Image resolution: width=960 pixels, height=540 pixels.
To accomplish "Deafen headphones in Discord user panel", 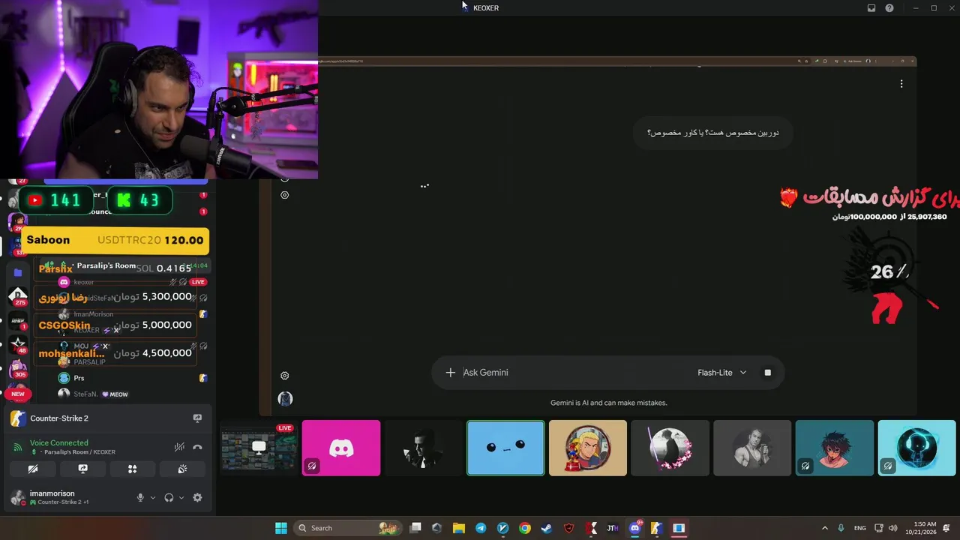I will (x=169, y=497).
